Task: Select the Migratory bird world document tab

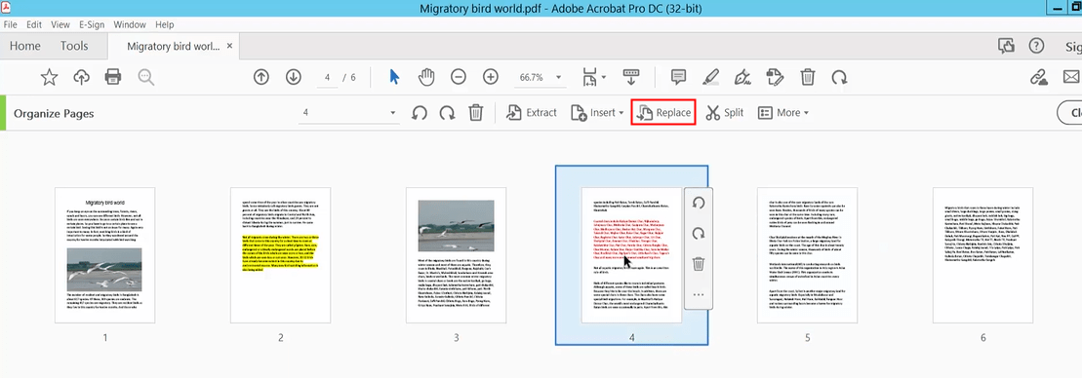Action: [174, 46]
